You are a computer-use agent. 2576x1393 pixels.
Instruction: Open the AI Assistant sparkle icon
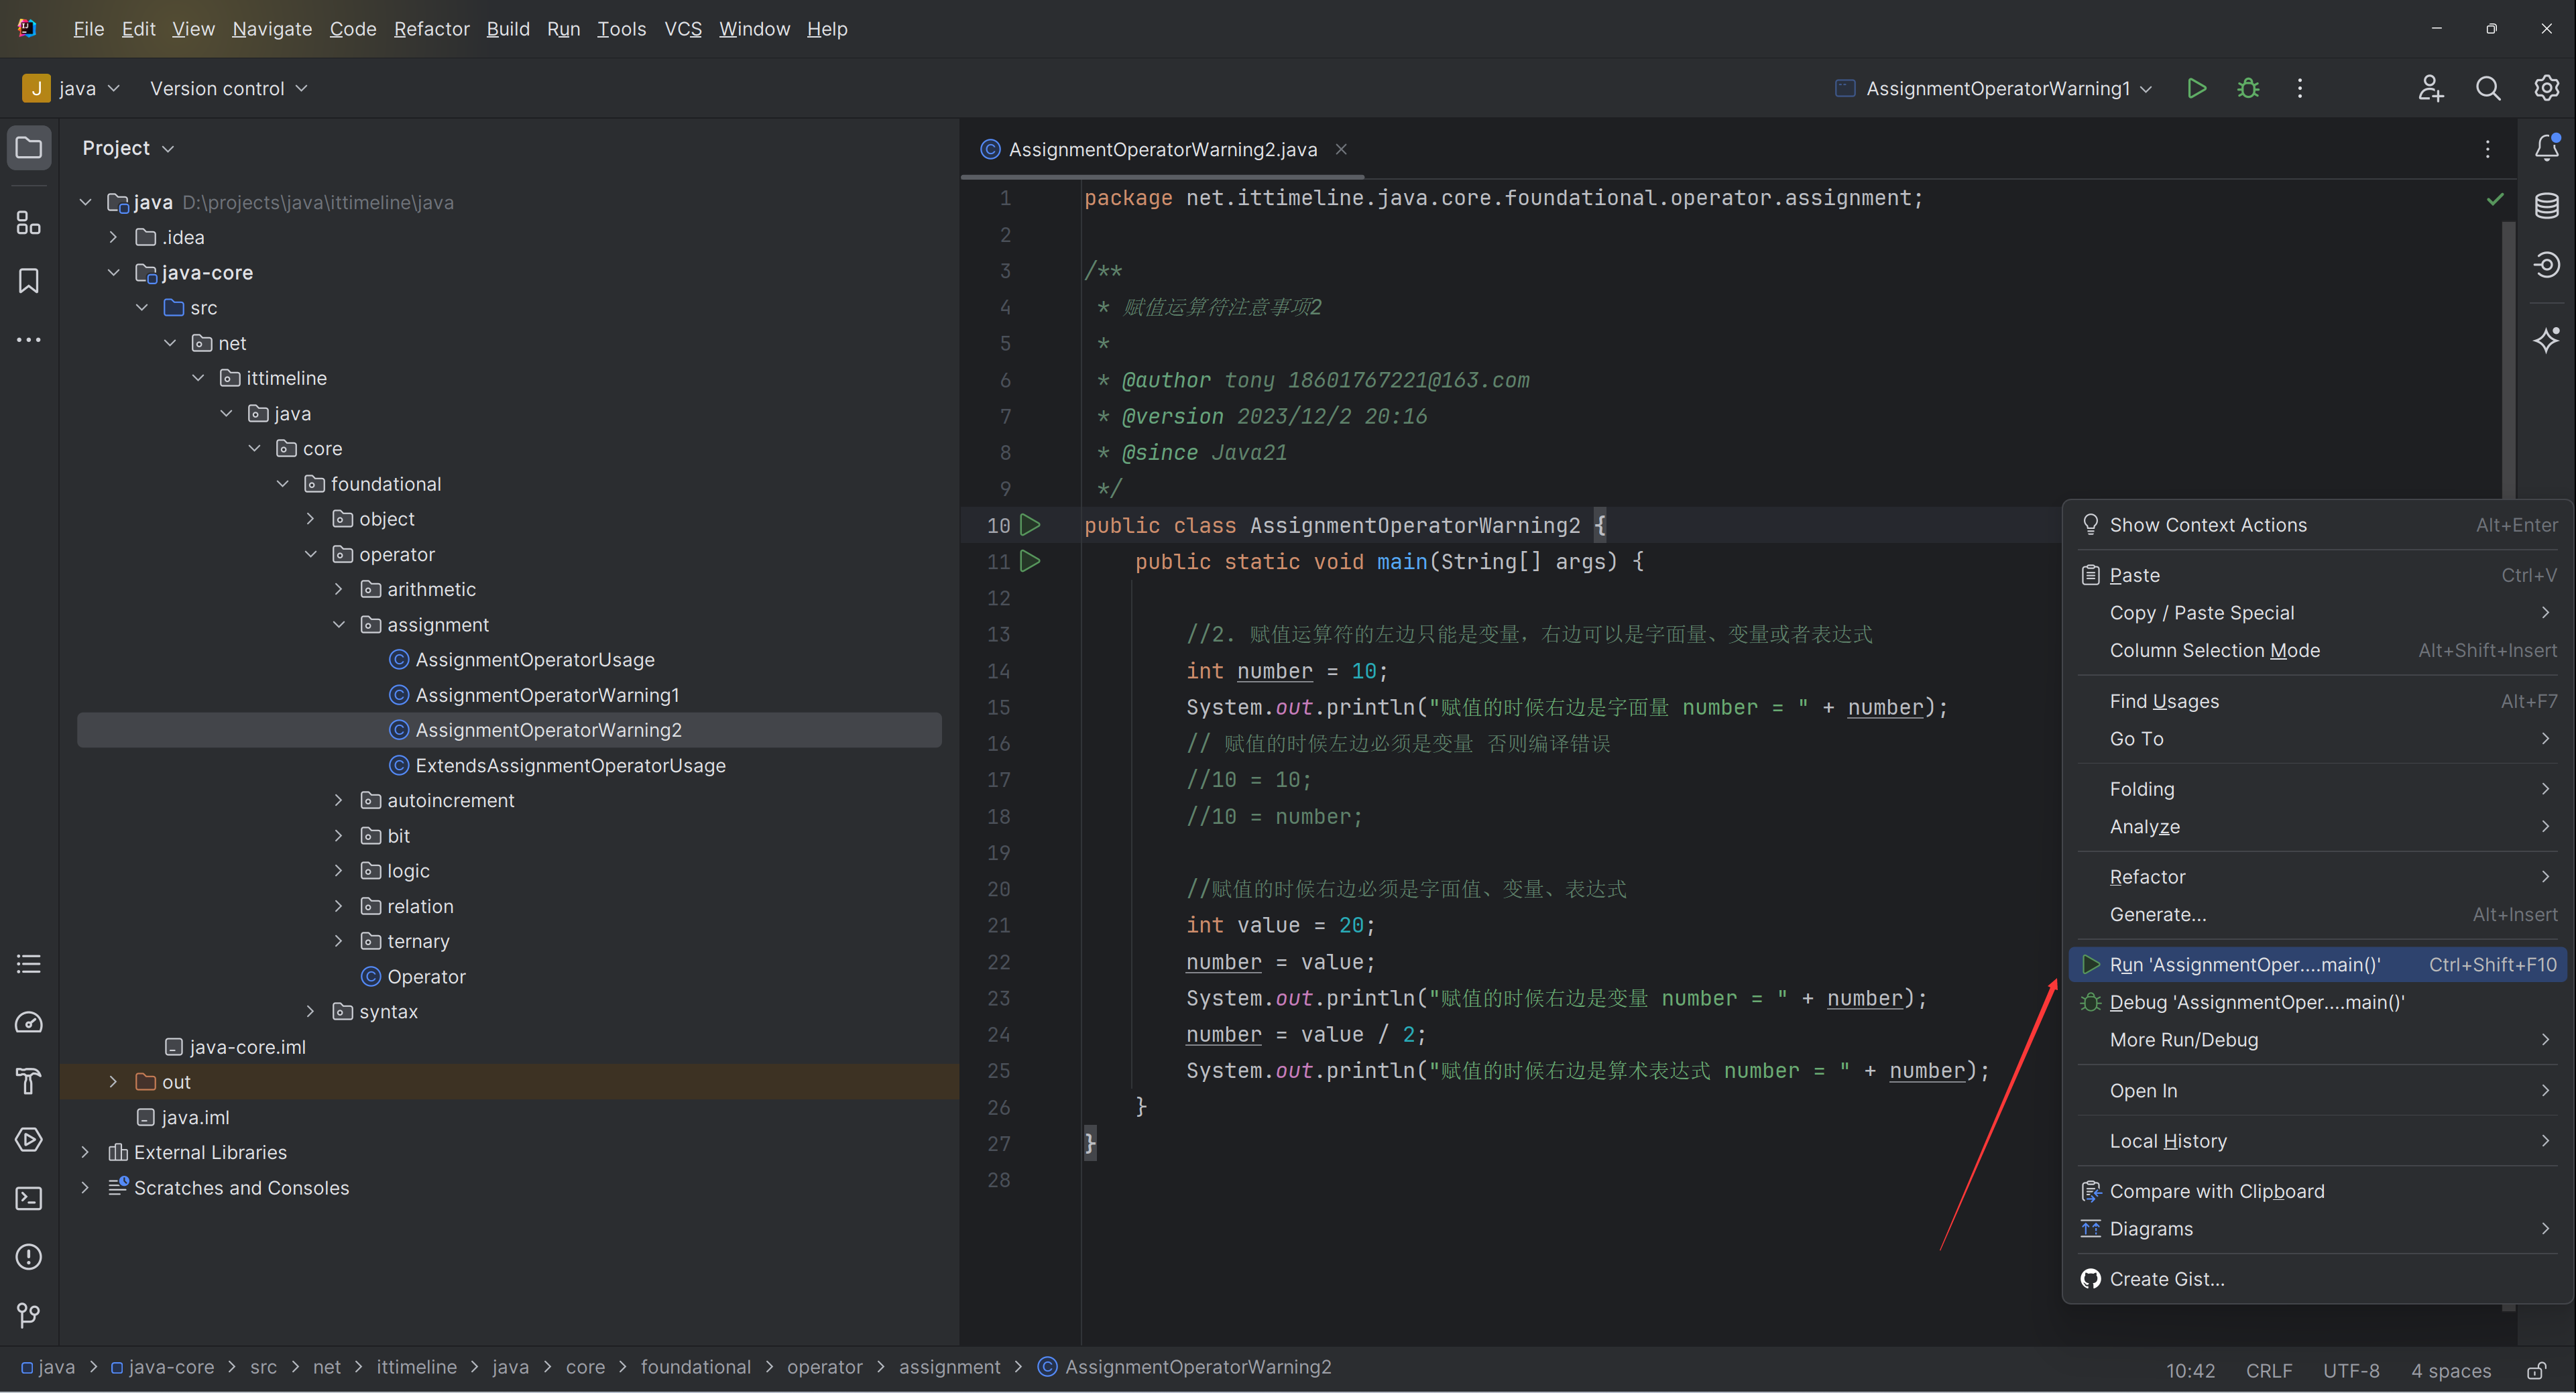click(x=2546, y=340)
